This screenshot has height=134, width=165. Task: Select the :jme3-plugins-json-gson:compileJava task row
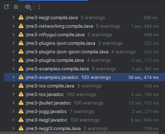84,52
